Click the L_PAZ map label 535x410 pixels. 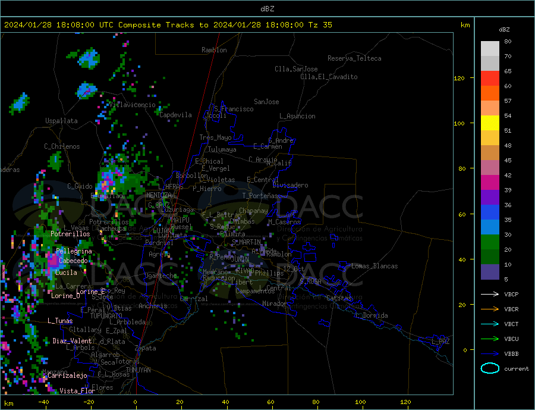click(x=440, y=342)
